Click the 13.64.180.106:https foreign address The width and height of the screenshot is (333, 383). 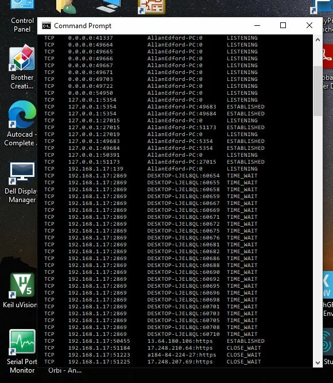180,341
